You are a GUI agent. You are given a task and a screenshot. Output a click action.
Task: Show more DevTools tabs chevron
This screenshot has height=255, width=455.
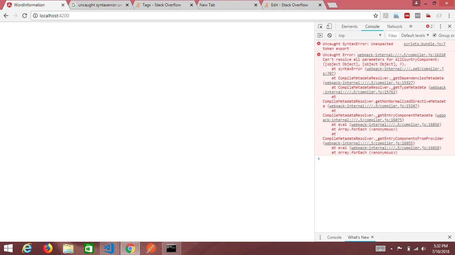[x=411, y=27]
